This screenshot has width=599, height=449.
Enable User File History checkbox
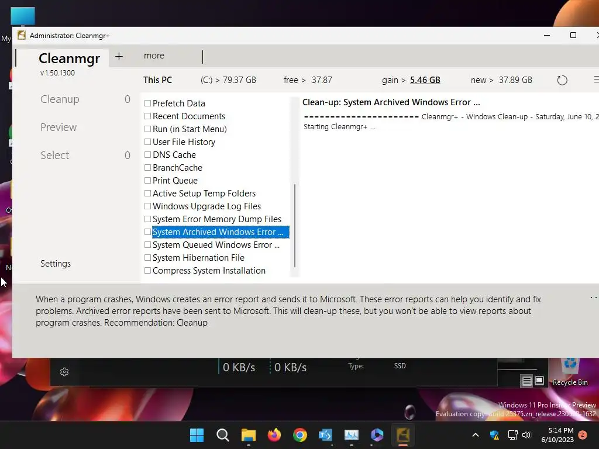coord(147,141)
